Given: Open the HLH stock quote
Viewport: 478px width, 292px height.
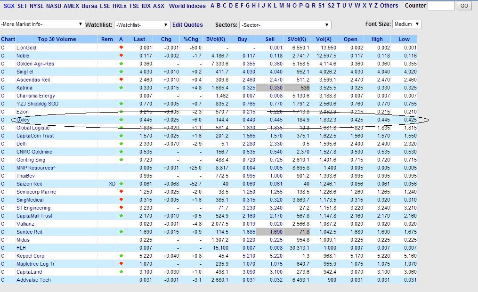Looking at the screenshot, I should pyautogui.click(x=21, y=248).
